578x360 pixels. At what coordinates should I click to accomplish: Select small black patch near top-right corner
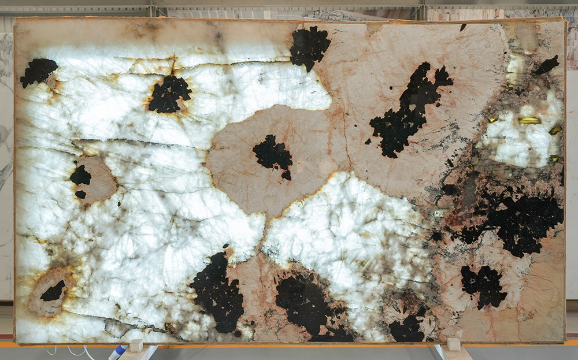point(546,65)
